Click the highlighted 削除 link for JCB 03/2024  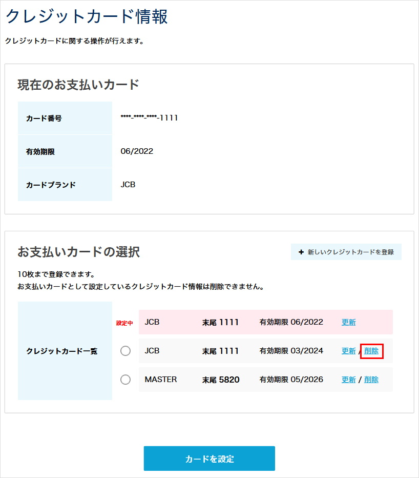click(x=370, y=351)
